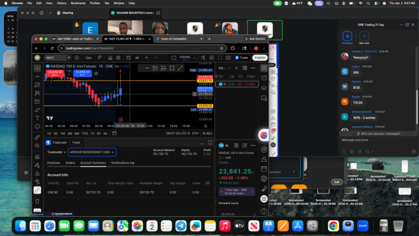The height and width of the screenshot is (236, 419).
Task: Click the red SELL price button
Action: (x=55, y=73)
